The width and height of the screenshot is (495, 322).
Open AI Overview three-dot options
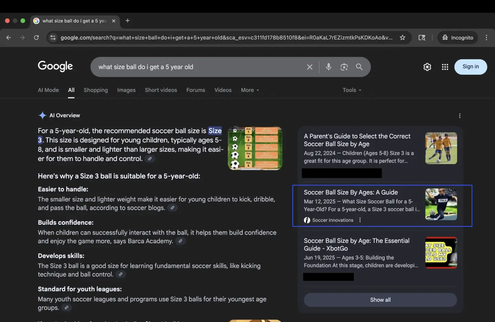click(x=460, y=116)
